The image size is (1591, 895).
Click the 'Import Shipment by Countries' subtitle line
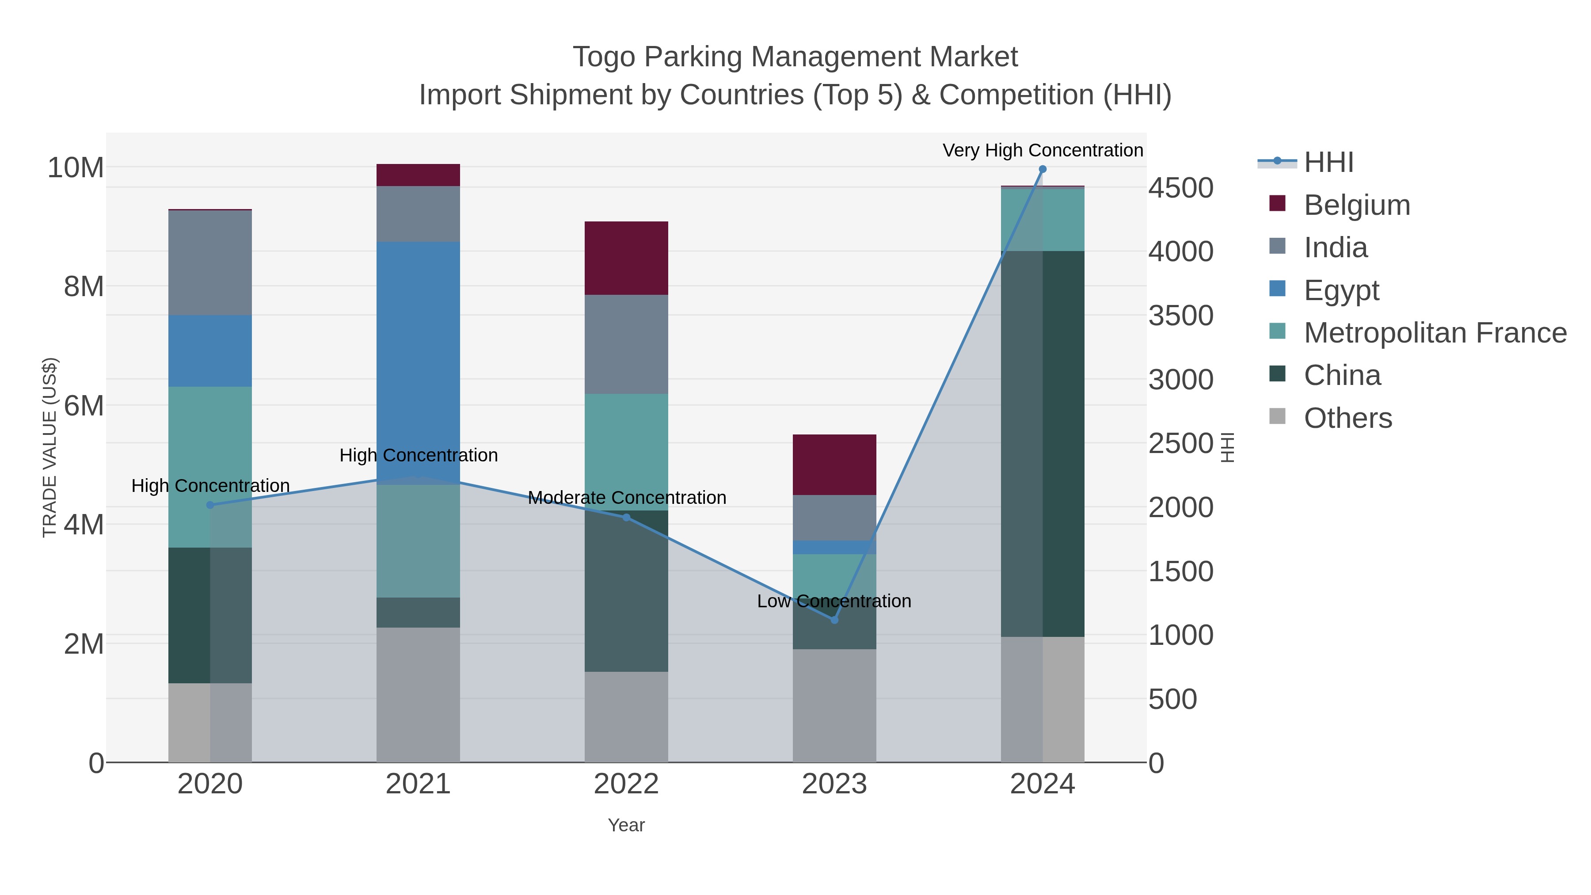(795, 95)
